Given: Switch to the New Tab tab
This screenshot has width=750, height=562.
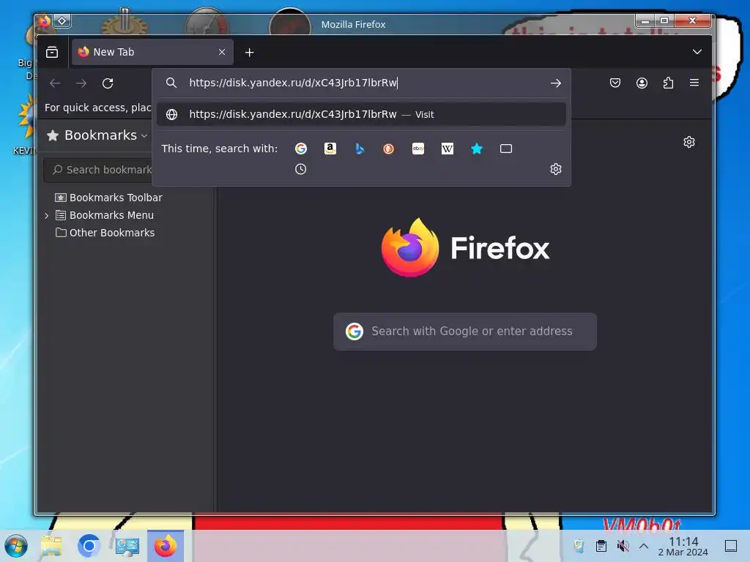Looking at the screenshot, I should [x=152, y=52].
